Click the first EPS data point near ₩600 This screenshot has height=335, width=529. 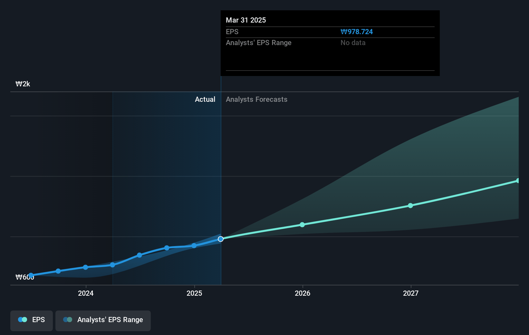point(31,275)
